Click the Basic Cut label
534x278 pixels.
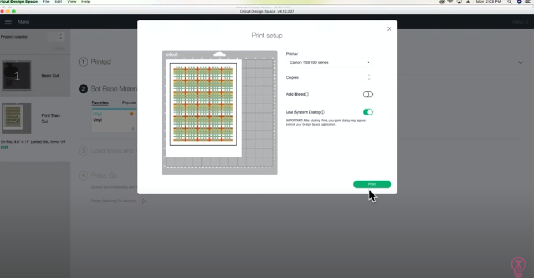[x=50, y=76]
